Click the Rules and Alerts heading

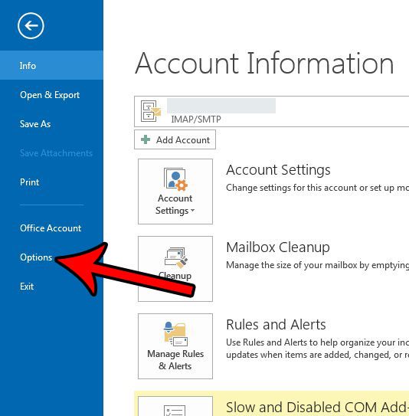[276, 324]
